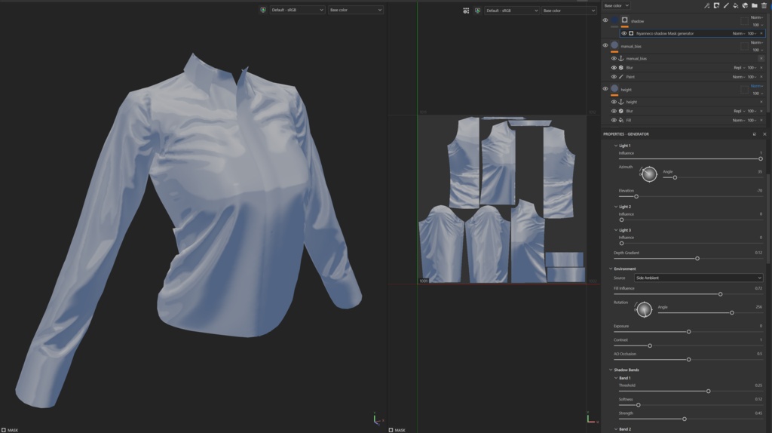Remove the manual_bias anchor with its X
This screenshot has height=433, width=772.
[x=761, y=58]
